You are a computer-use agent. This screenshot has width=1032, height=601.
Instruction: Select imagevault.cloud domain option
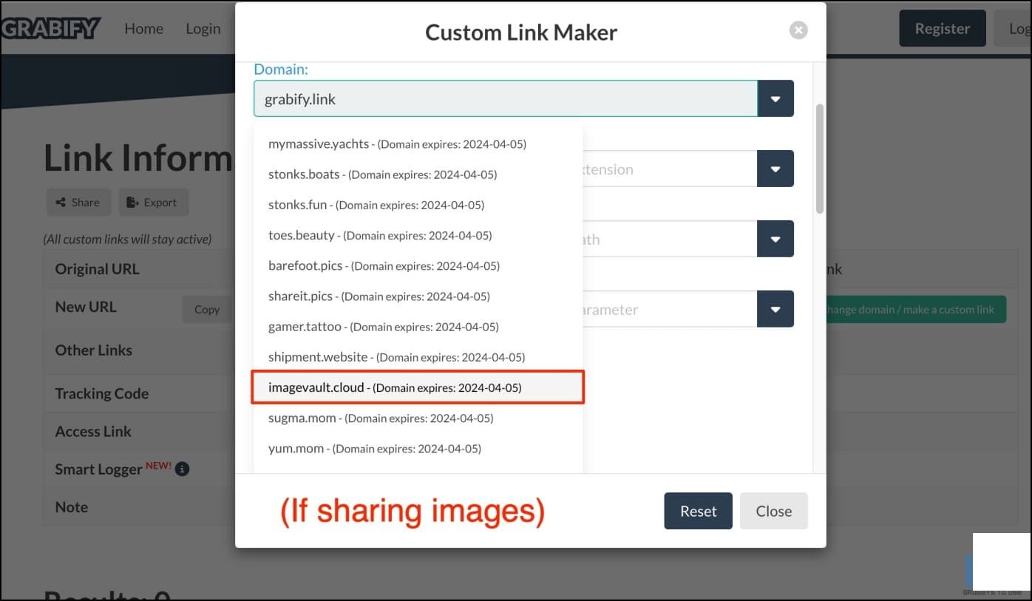(418, 387)
